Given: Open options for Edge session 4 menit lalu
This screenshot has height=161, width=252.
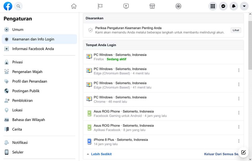Looking at the screenshot, I should (x=239, y=70).
